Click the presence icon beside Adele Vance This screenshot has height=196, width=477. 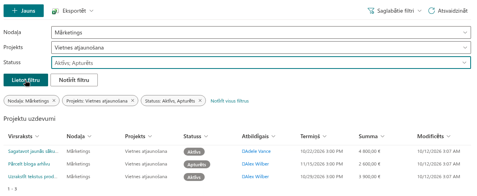click(243, 151)
